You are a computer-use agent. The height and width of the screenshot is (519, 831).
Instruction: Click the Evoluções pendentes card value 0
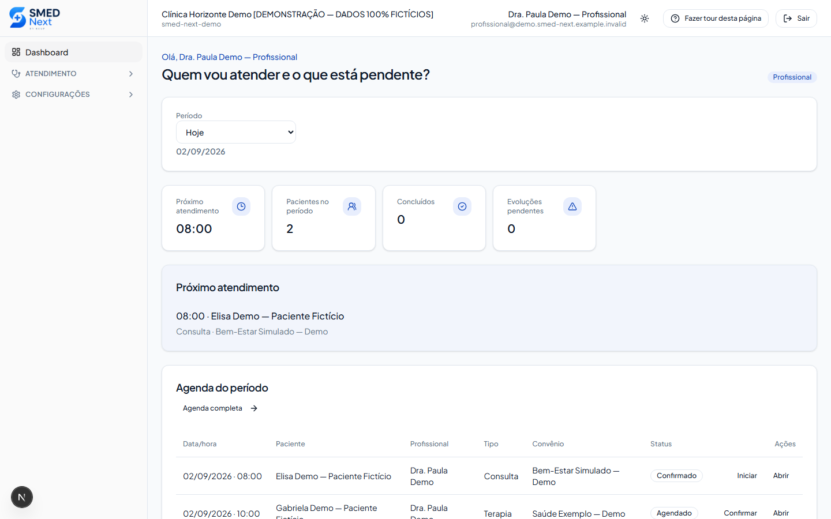coord(511,229)
